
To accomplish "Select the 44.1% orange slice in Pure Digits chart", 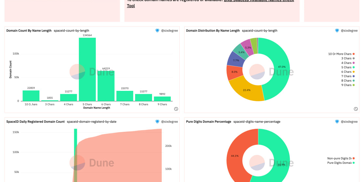I will 234,156.
